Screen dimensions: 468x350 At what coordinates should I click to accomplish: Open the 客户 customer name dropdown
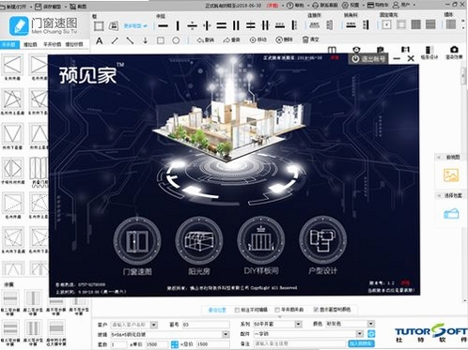(x=153, y=325)
